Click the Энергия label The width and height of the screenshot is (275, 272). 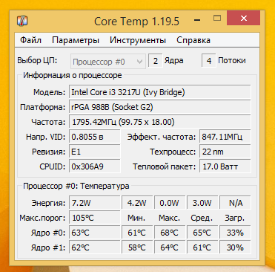click(x=48, y=203)
